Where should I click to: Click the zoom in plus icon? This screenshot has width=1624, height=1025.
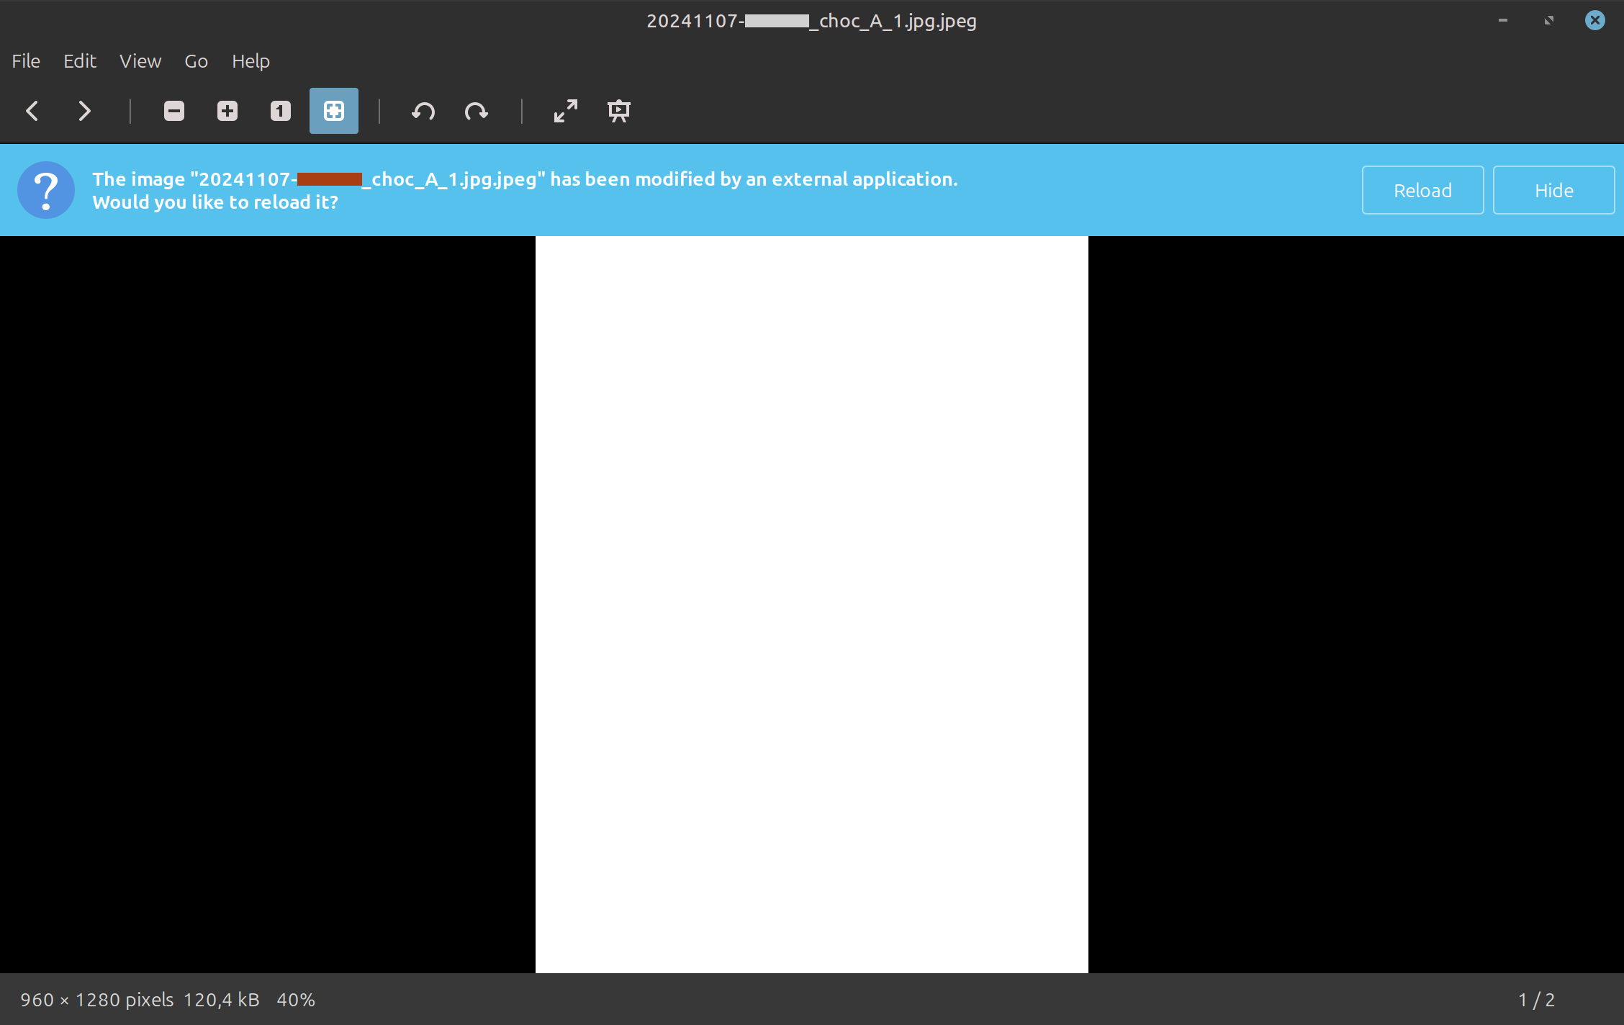(x=227, y=111)
